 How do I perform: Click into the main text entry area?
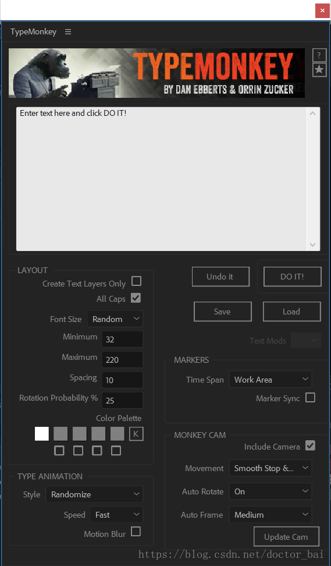pos(162,179)
